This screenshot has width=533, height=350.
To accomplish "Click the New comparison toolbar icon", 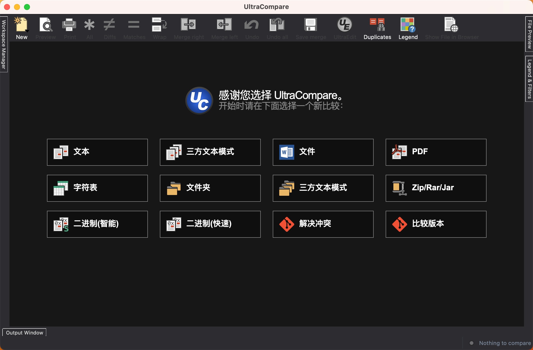I will click(x=21, y=24).
